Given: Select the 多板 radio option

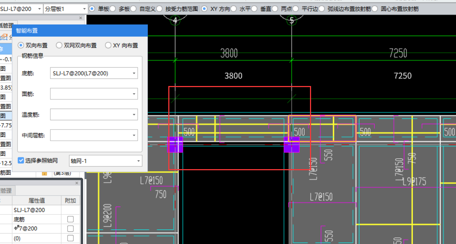Looking at the screenshot, I should tap(113, 9).
